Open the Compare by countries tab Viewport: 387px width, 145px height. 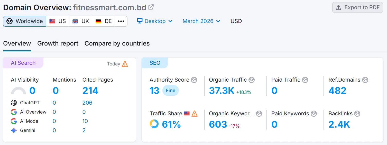tap(117, 43)
